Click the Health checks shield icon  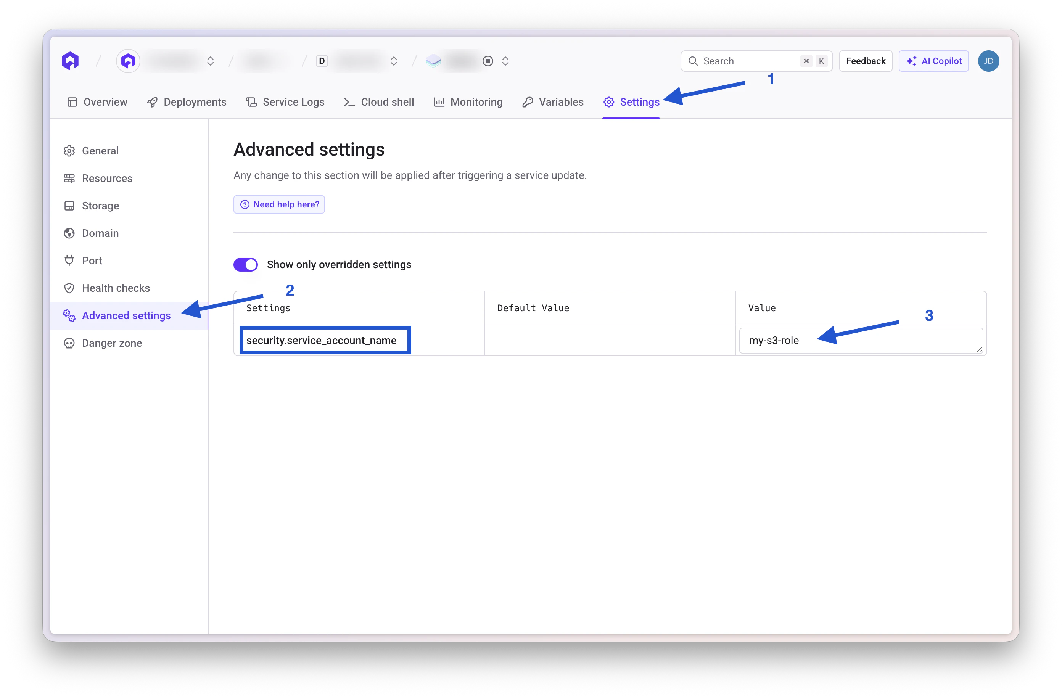(x=69, y=288)
